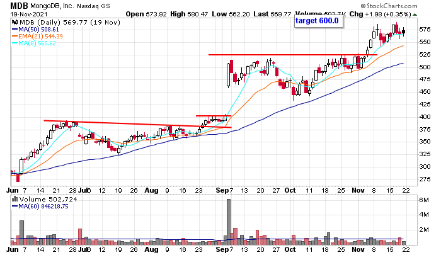Image resolution: width=441 pixels, height=255 pixels.
Task: Click the short red resistance line near 400
Action: tap(214, 116)
